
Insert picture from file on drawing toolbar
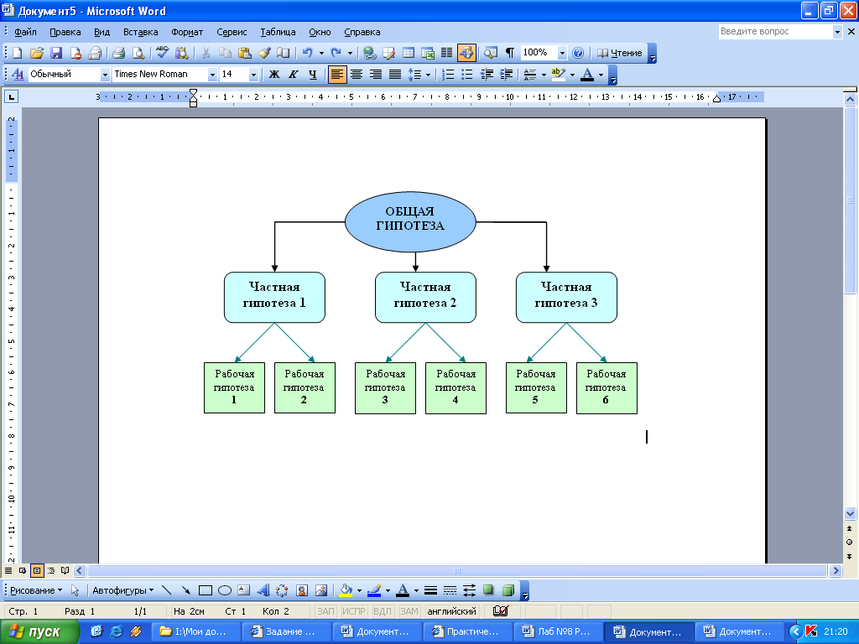coord(321,590)
